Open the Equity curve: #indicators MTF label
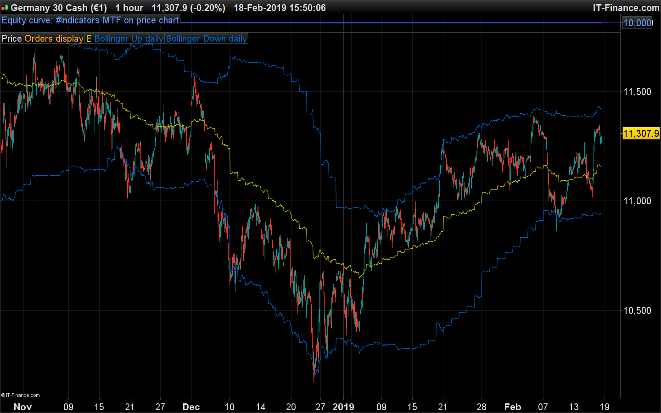The image size is (661, 413). (x=90, y=20)
